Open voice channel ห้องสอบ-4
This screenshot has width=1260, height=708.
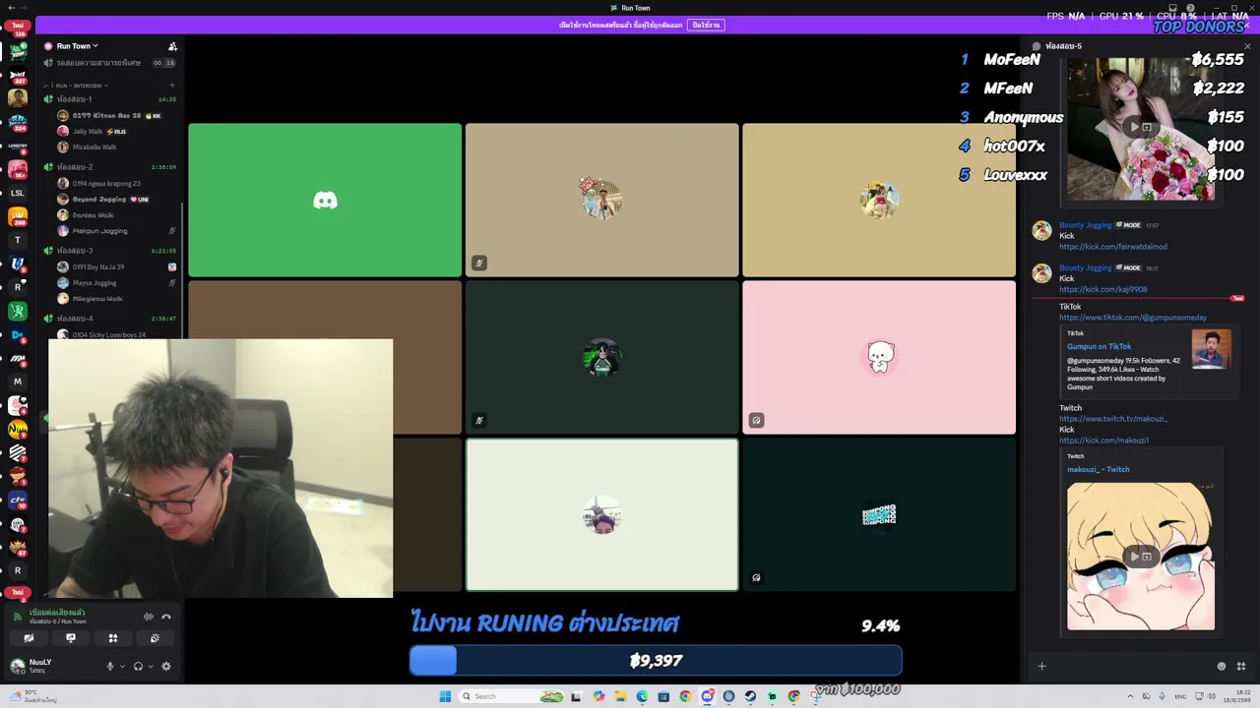(x=110, y=319)
